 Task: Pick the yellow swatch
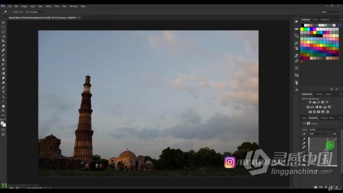(302, 29)
